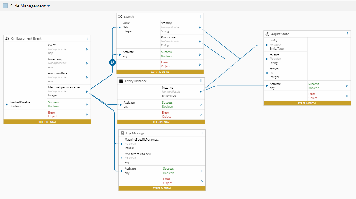Screen dimensions: 356x199
Task: Open the On Equipment Event options menu
Action: pyautogui.click(x=87, y=38)
